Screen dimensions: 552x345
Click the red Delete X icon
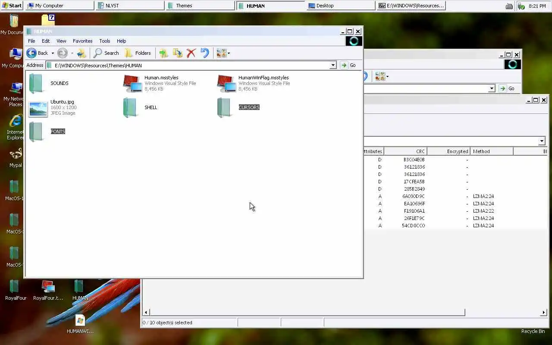point(191,53)
